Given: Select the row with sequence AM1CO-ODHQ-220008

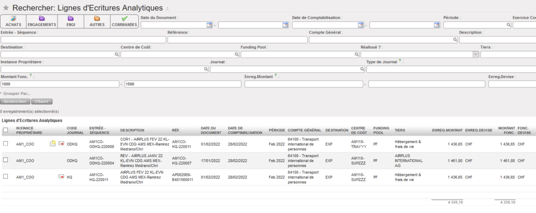Looking at the screenshot, I should (x=6, y=143).
